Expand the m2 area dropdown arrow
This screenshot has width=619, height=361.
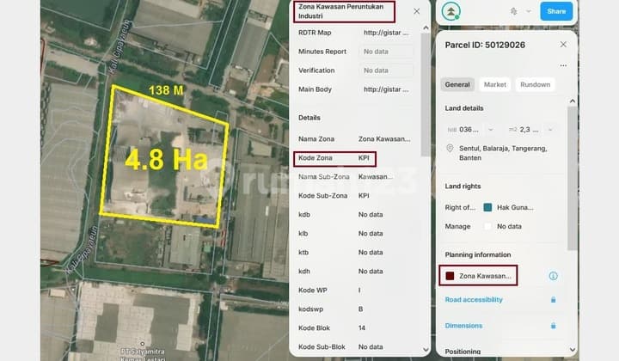point(550,130)
